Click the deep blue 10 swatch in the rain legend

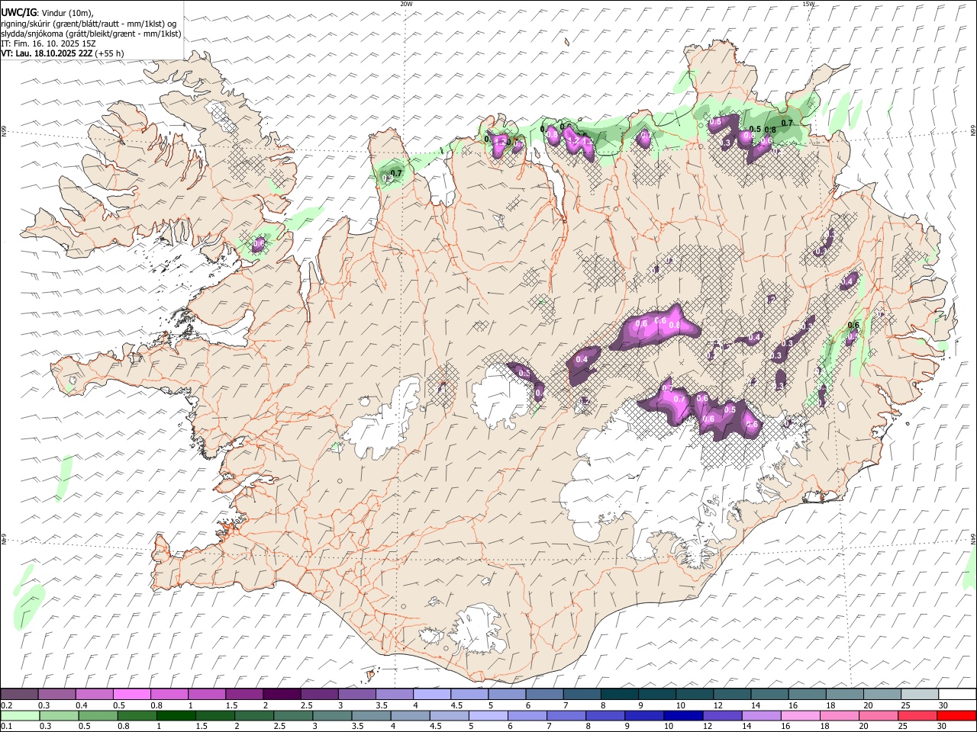coord(683,715)
